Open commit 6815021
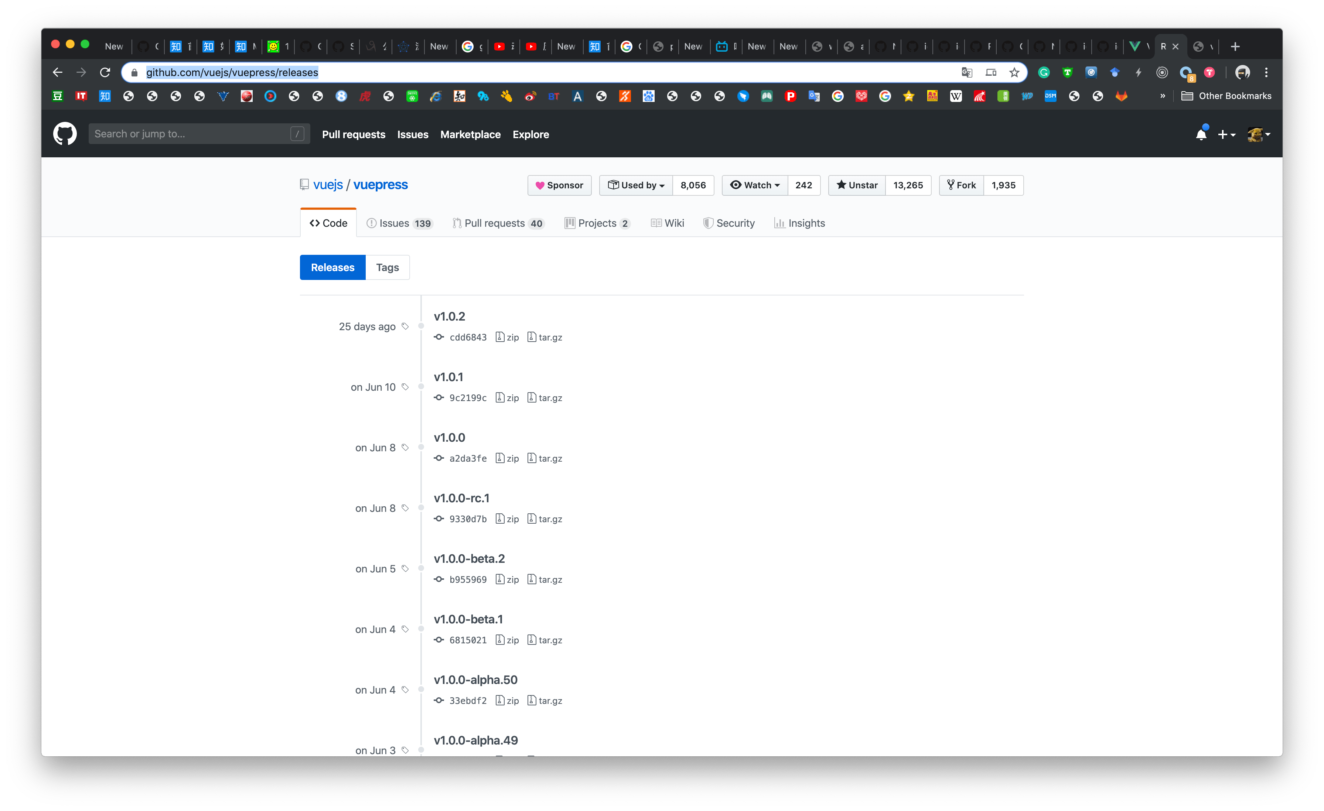Viewport: 1324px width, 811px height. pyautogui.click(x=467, y=640)
